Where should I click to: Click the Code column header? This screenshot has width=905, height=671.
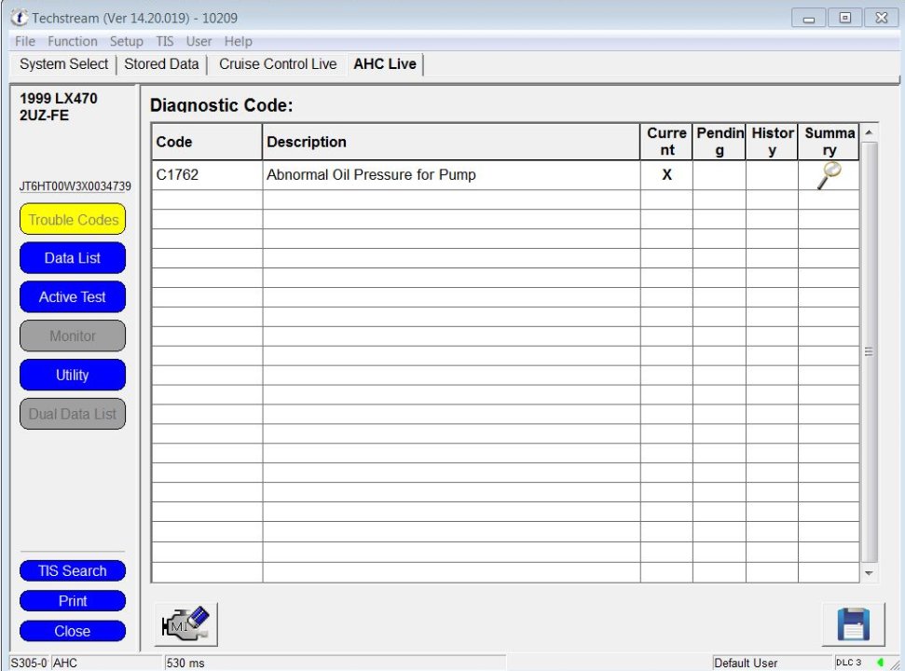pos(207,142)
